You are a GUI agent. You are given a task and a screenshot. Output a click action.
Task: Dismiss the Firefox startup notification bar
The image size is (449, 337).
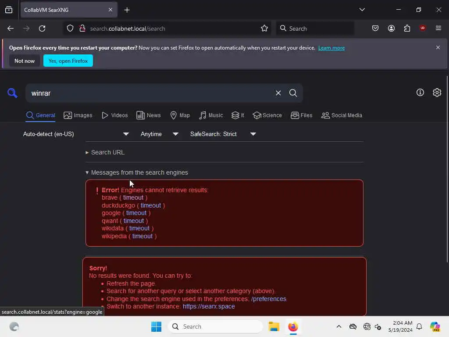point(438,47)
